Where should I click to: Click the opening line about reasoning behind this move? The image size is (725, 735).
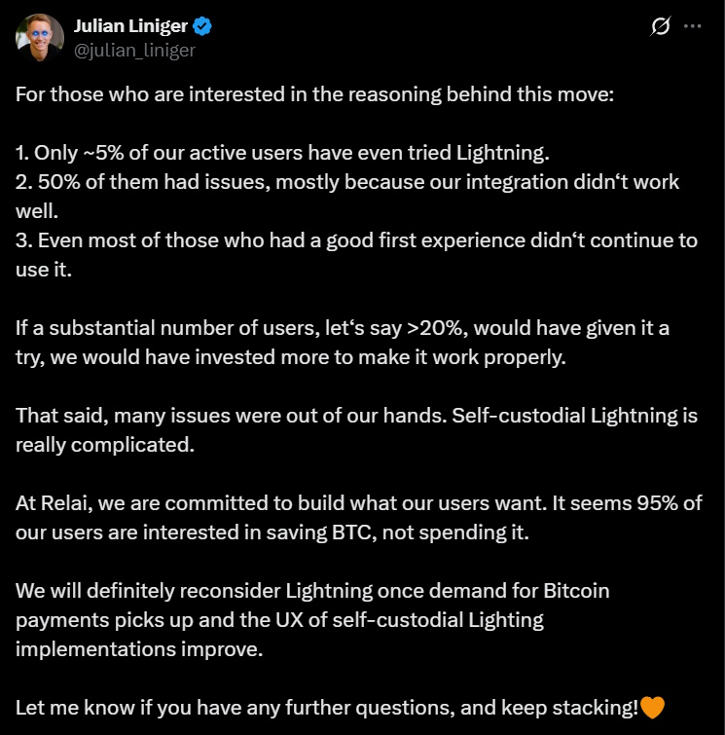(314, 94)
